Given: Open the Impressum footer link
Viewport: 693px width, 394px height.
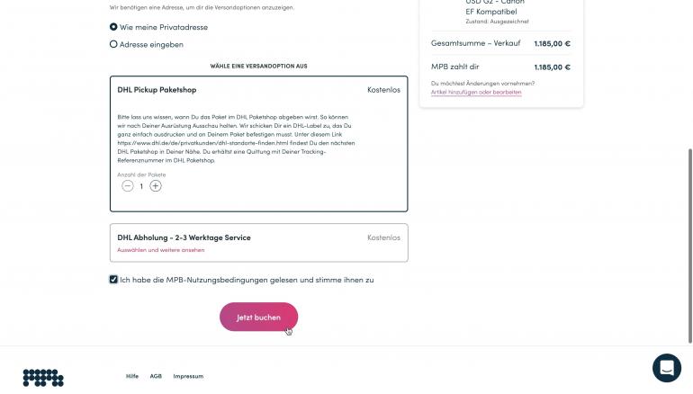Looking at the screenshot, I should (x=188, y=376).
